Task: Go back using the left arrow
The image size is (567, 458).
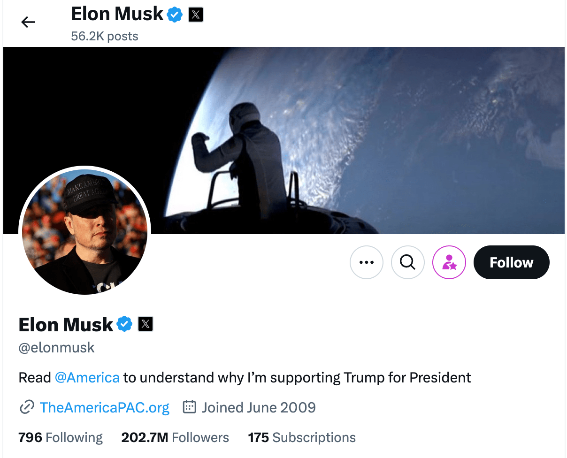Action: [28, 22]
